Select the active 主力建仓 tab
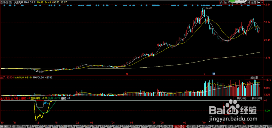The image size is (272, 128). [180, 126]
